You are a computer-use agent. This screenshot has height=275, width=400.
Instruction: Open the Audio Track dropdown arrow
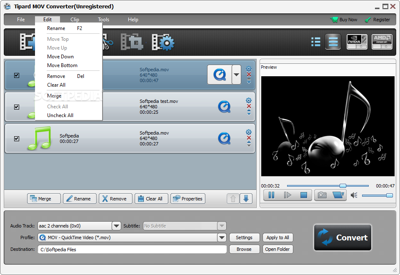(x=116, y=226)
